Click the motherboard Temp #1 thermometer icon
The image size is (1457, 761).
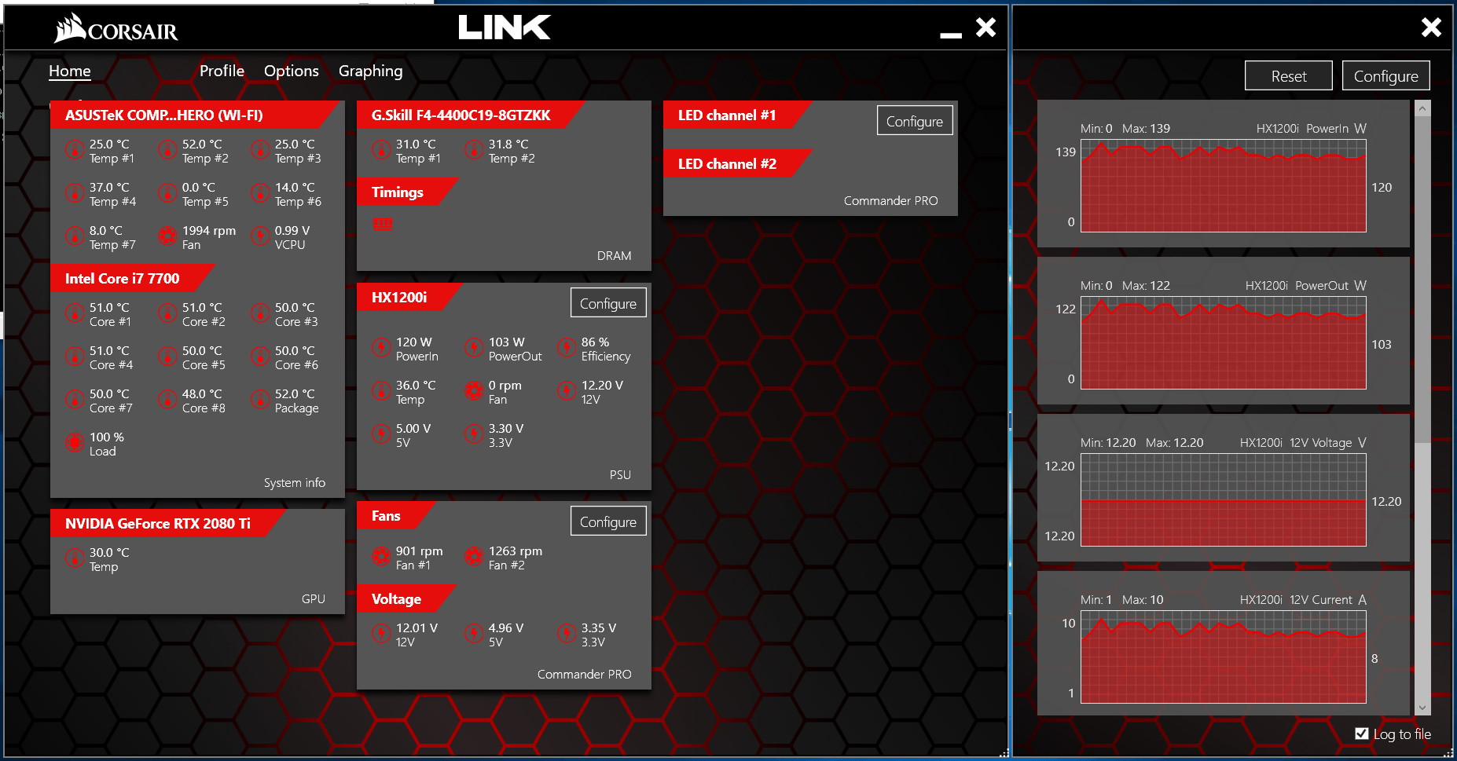pos(75,149)
